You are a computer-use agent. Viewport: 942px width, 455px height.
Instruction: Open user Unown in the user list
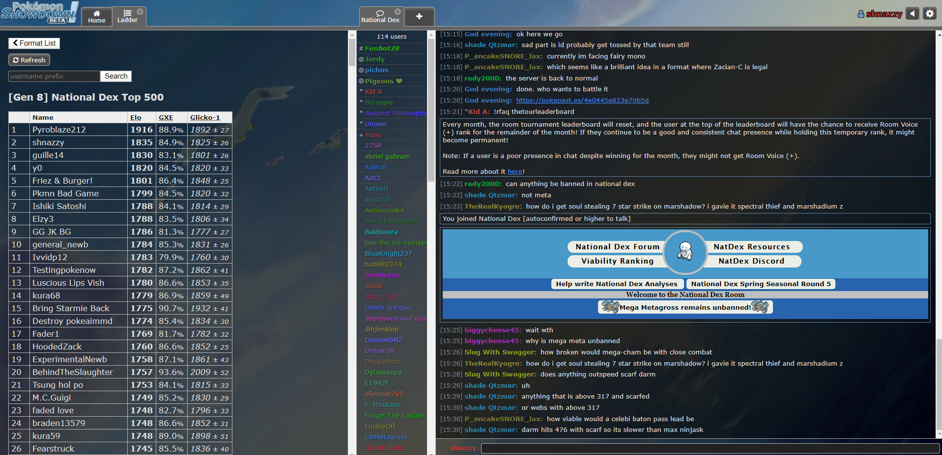tap(392, 124)
